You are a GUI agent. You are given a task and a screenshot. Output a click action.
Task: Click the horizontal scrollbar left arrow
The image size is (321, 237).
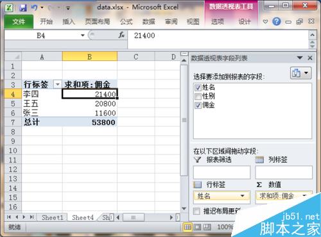point(117,218)
